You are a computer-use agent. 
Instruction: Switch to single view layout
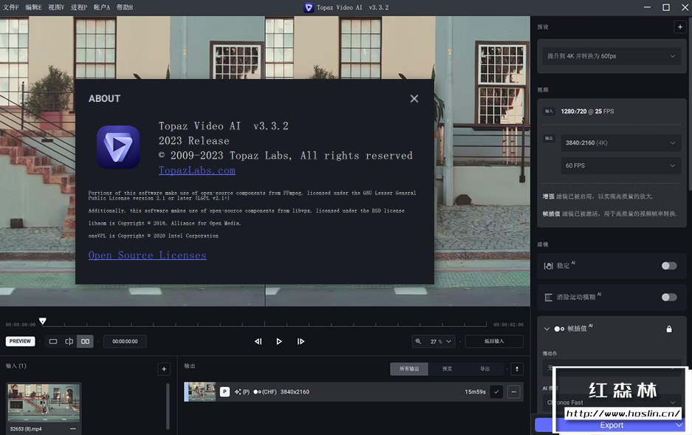point(53,341)
